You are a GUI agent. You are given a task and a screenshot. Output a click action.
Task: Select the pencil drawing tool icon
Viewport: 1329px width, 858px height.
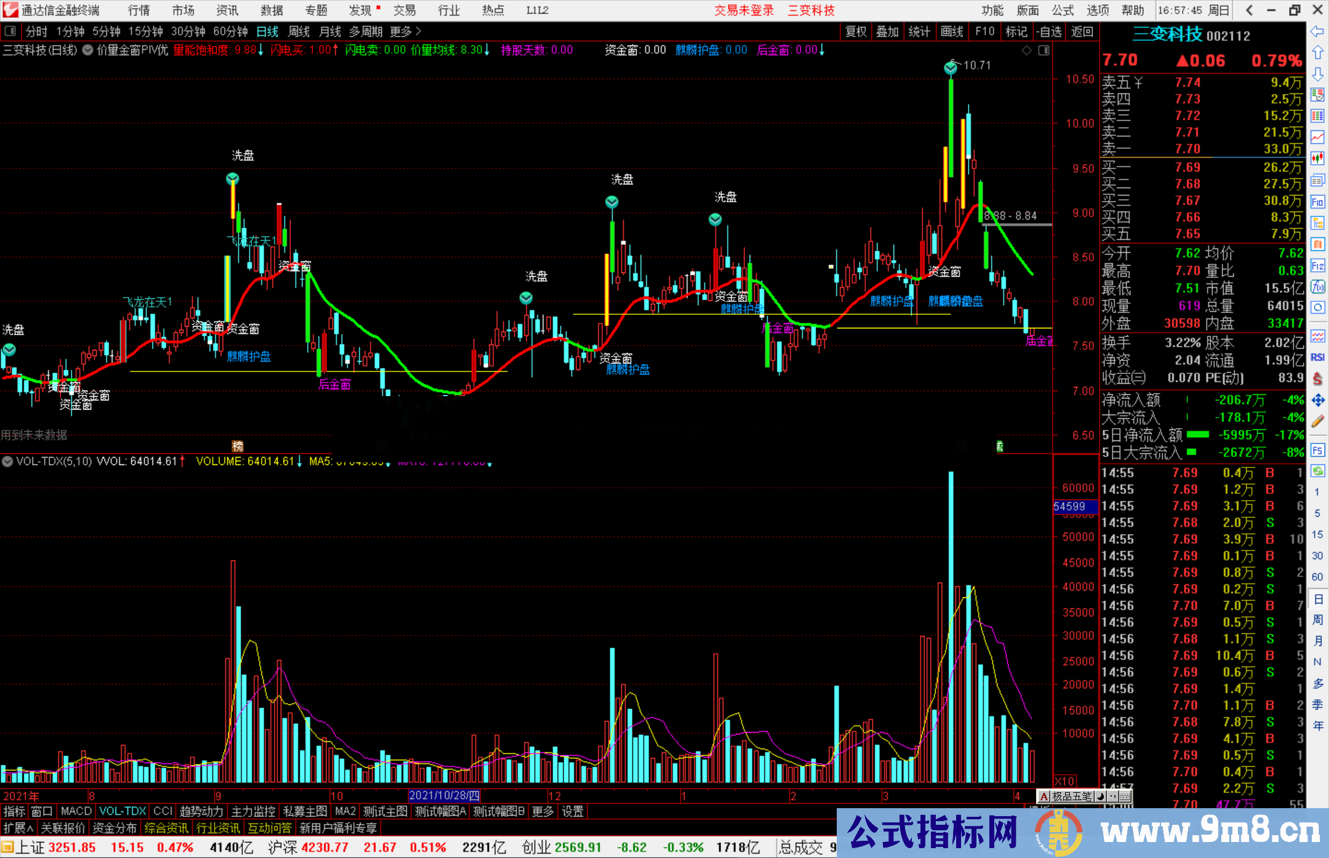pyautogui.click(x=1317, y=421)
